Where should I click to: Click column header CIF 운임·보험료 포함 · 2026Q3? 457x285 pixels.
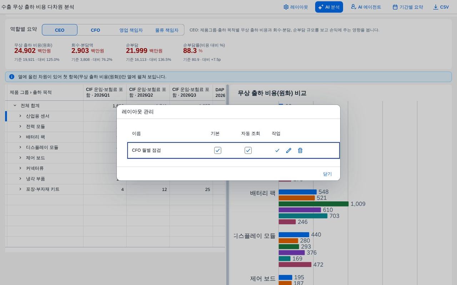coord(191,92)
